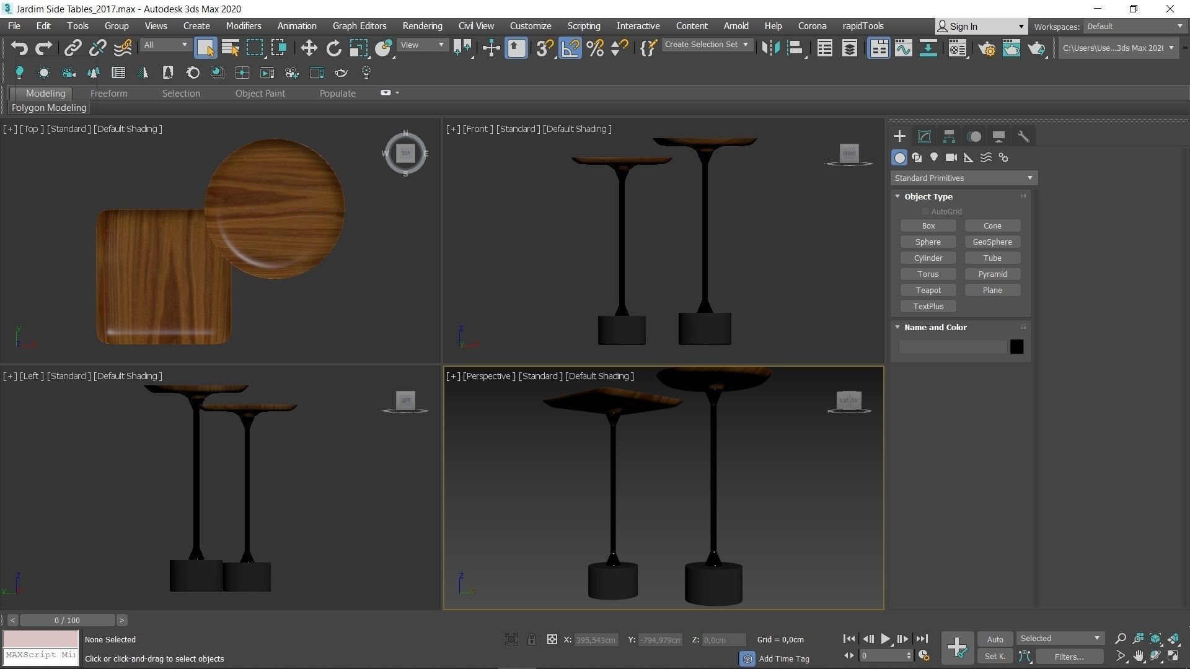Click the TextPlus button
Screen dimensions: 1190x669
(928, 307)
